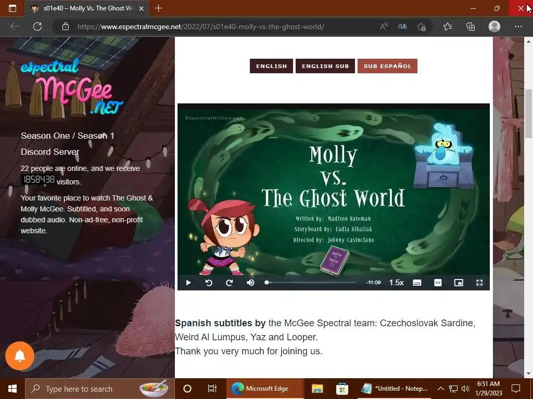Open the Favorites list

click(x=448, y=26)
